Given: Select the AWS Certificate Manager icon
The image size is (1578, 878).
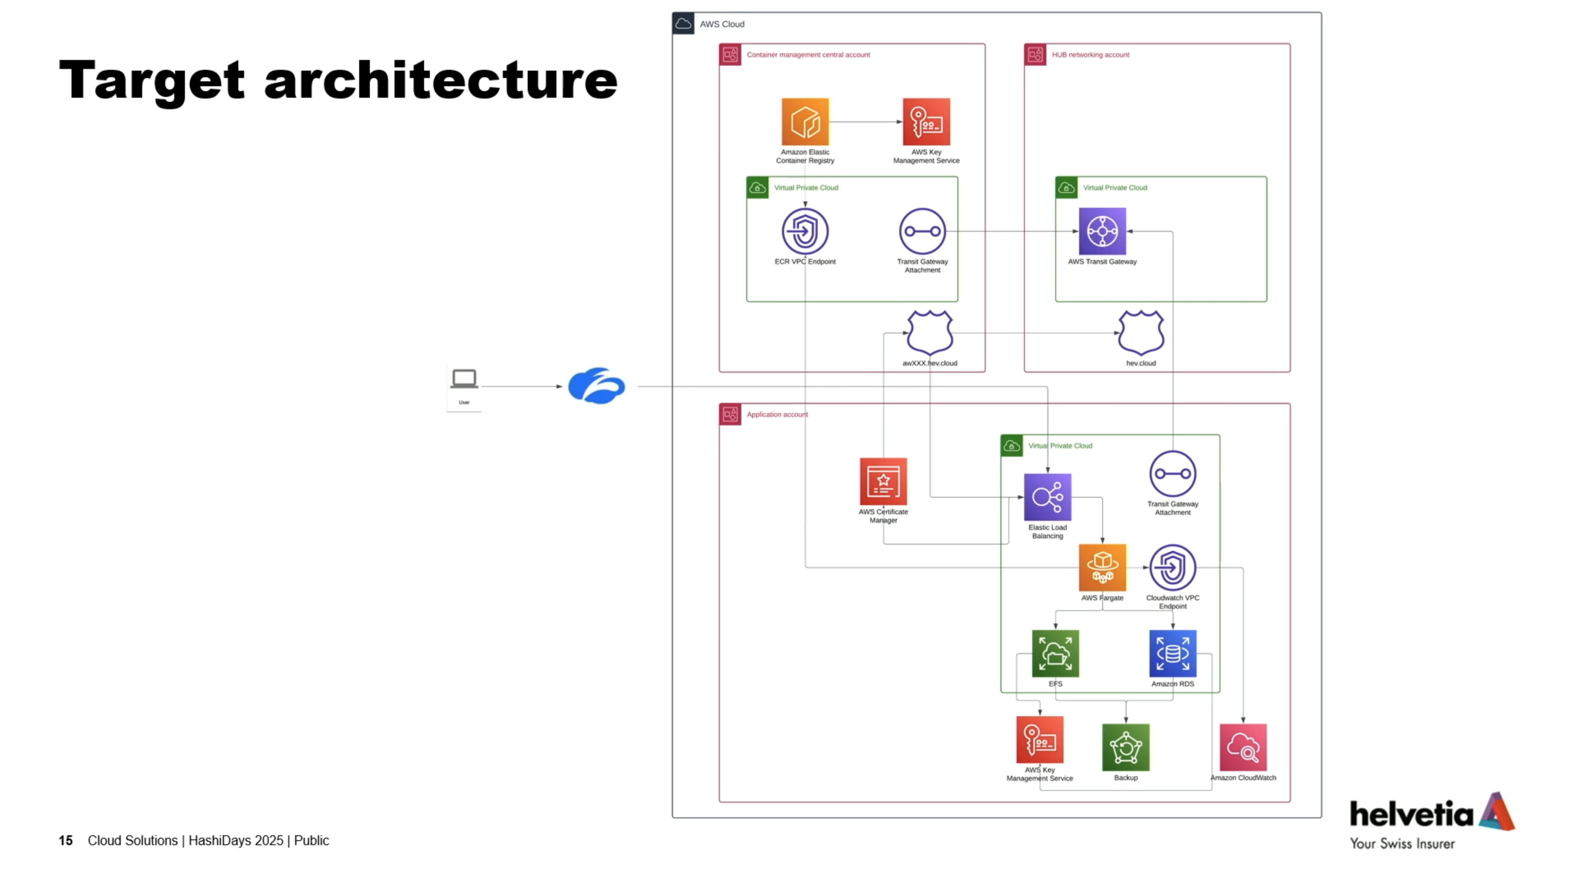Looking at the screenshot, I should coord(884,481).
